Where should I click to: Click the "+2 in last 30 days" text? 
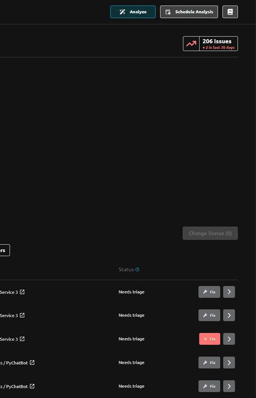218,48
